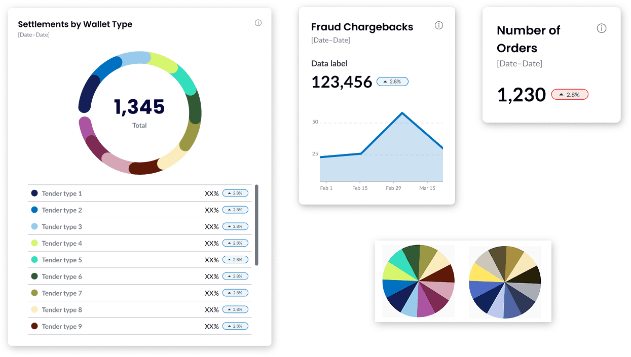Open the muted blue-yellow pie chart thumbnail

click(505, 282)
